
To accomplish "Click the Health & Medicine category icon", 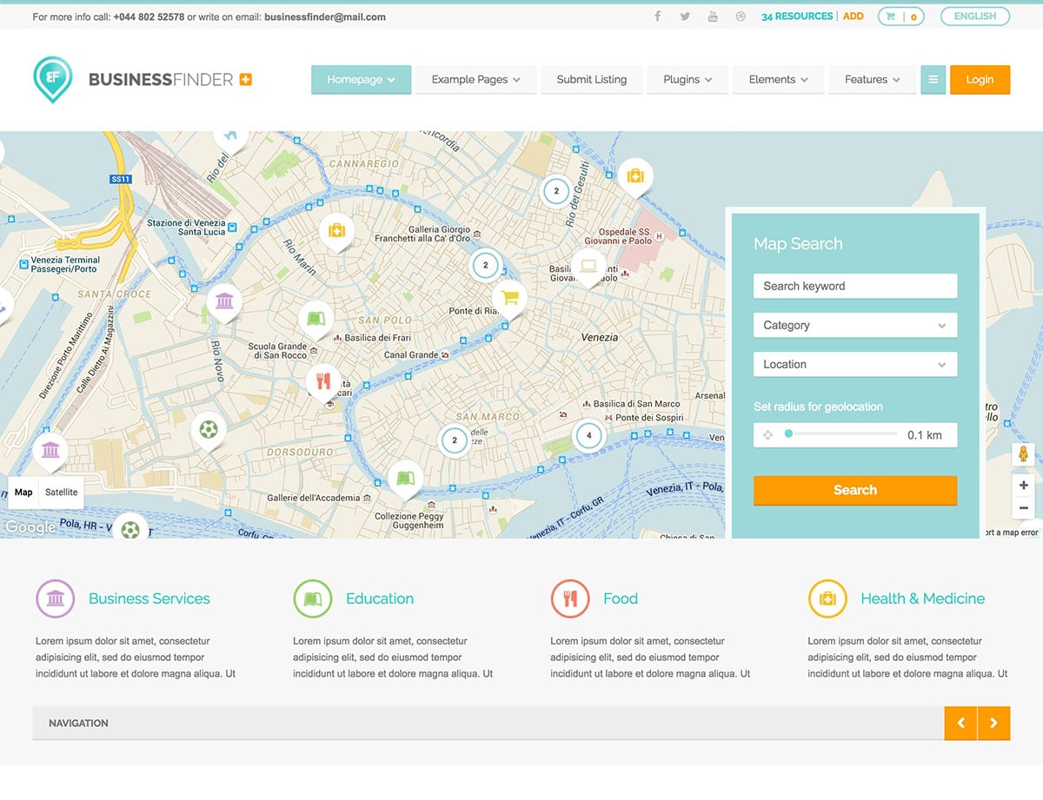I will 827,598.
